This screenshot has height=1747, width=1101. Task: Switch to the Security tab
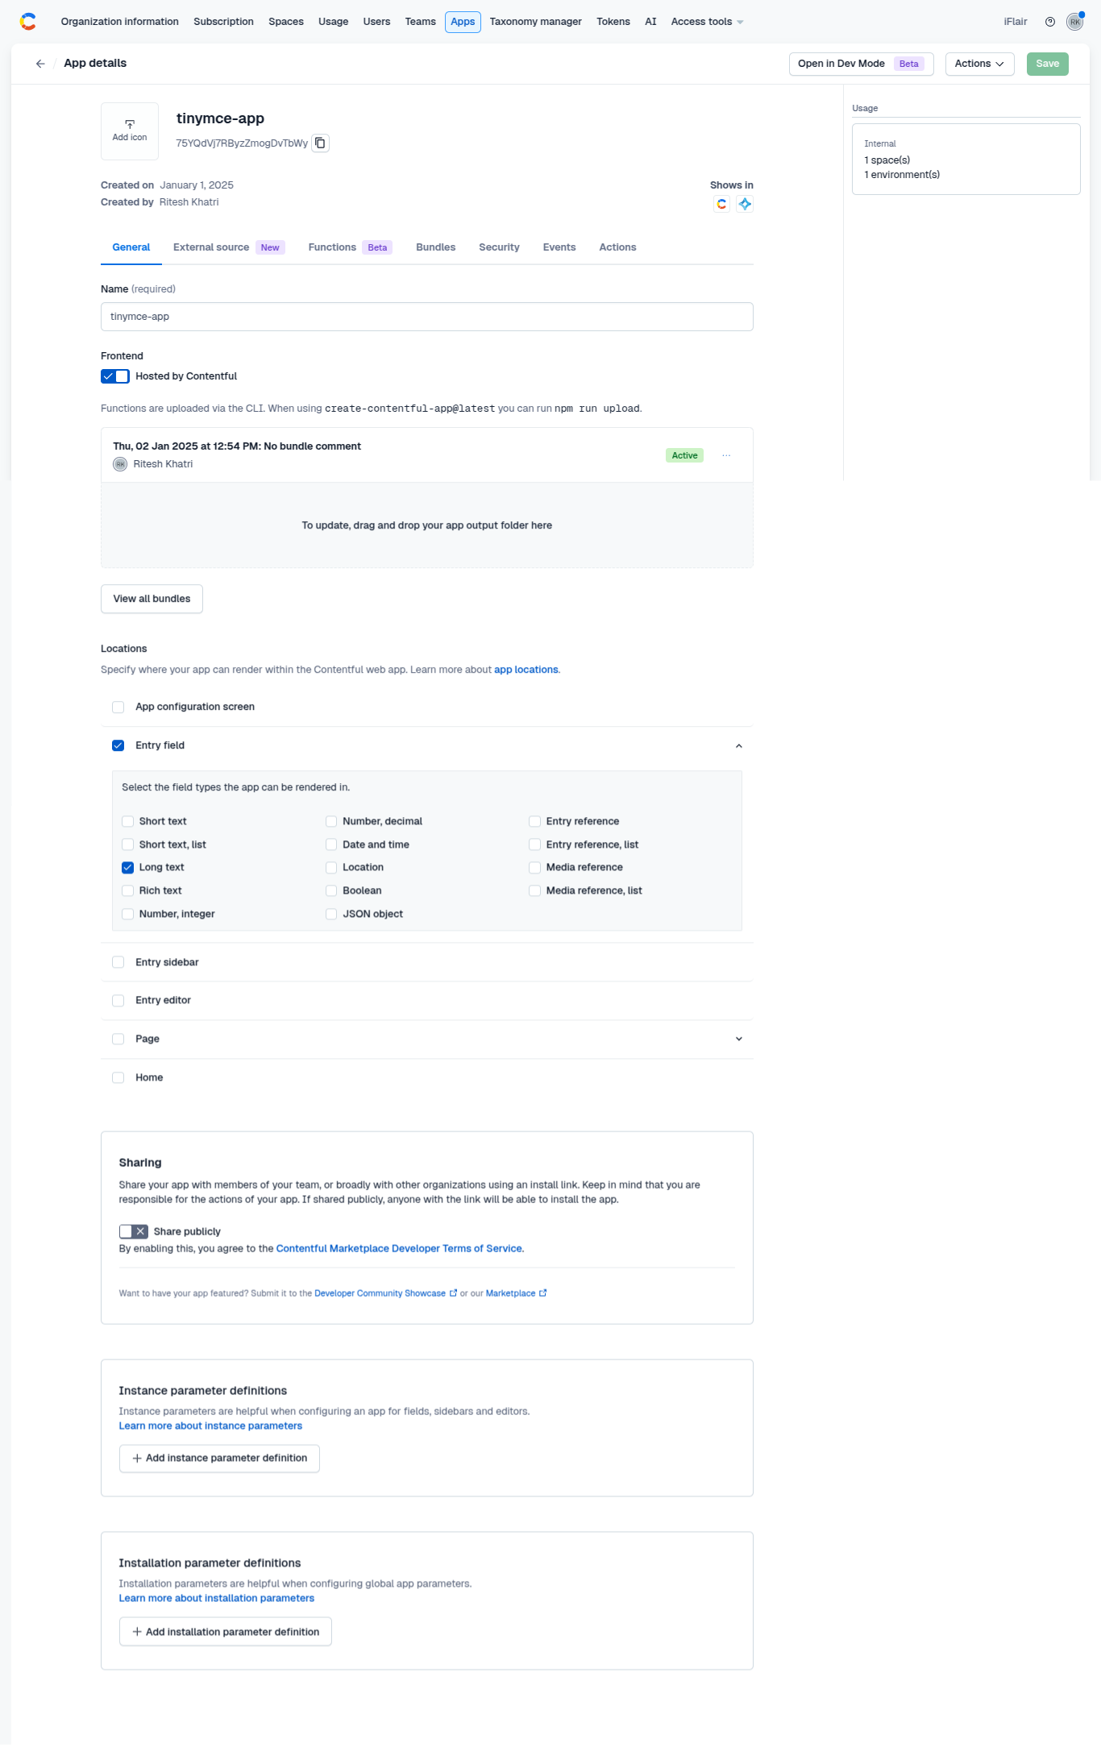click(x=499, y=247)
